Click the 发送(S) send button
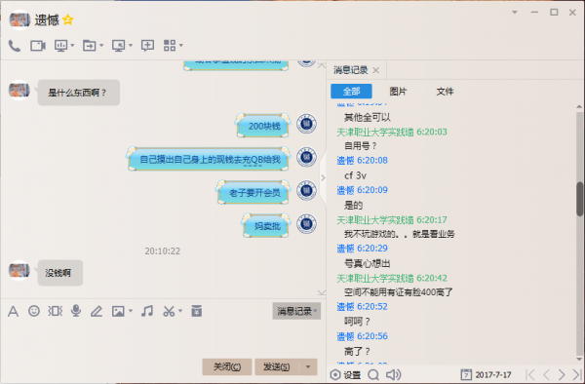The width and height of the screenshot is (585, 384). 277,366
